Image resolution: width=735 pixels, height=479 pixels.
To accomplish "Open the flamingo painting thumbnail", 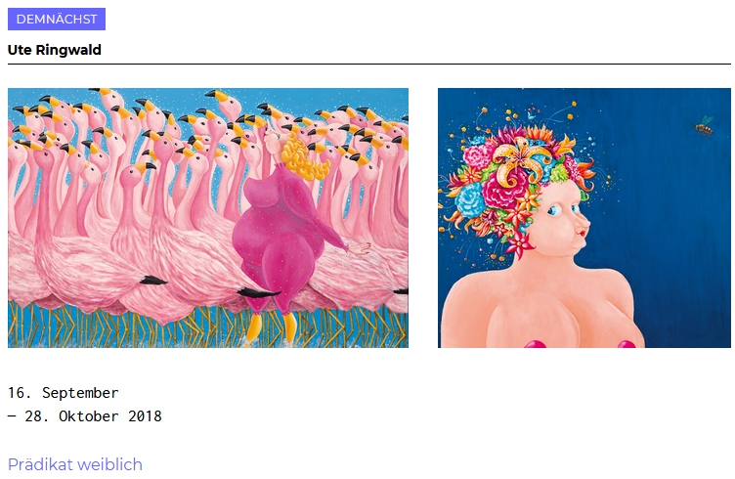I will 207,217.
